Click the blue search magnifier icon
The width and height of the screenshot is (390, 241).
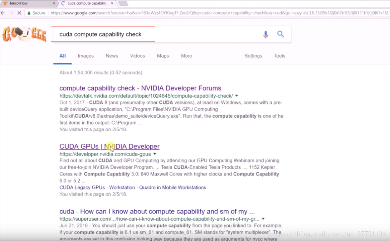point(281,34)
